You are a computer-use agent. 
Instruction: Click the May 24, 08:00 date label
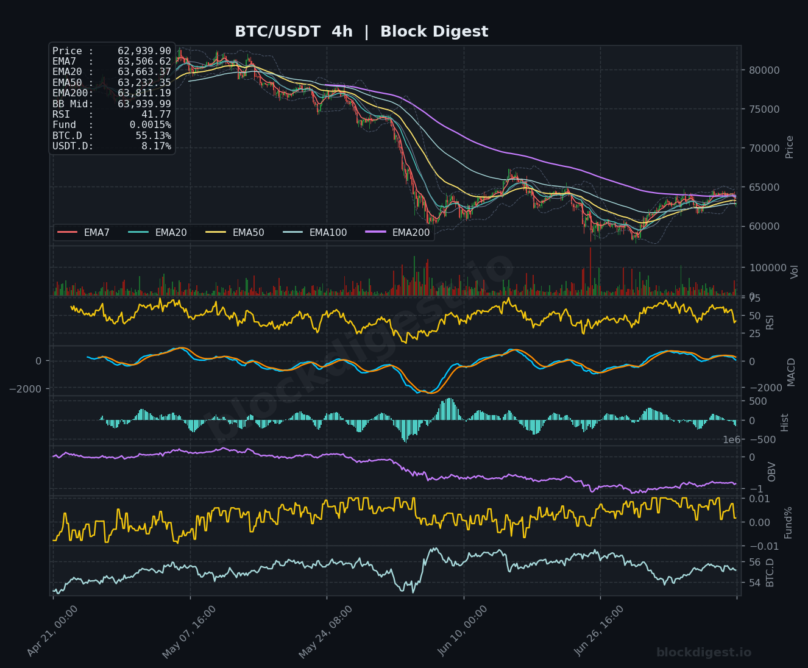(325, 632)
